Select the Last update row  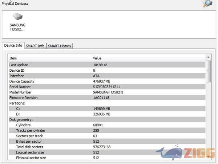(x=107, y=65)
